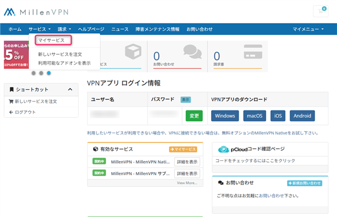This screenshot has width=337, height=217.
Task: Click the pCloudコード確認ページ heading
Action: click(258, 149)
